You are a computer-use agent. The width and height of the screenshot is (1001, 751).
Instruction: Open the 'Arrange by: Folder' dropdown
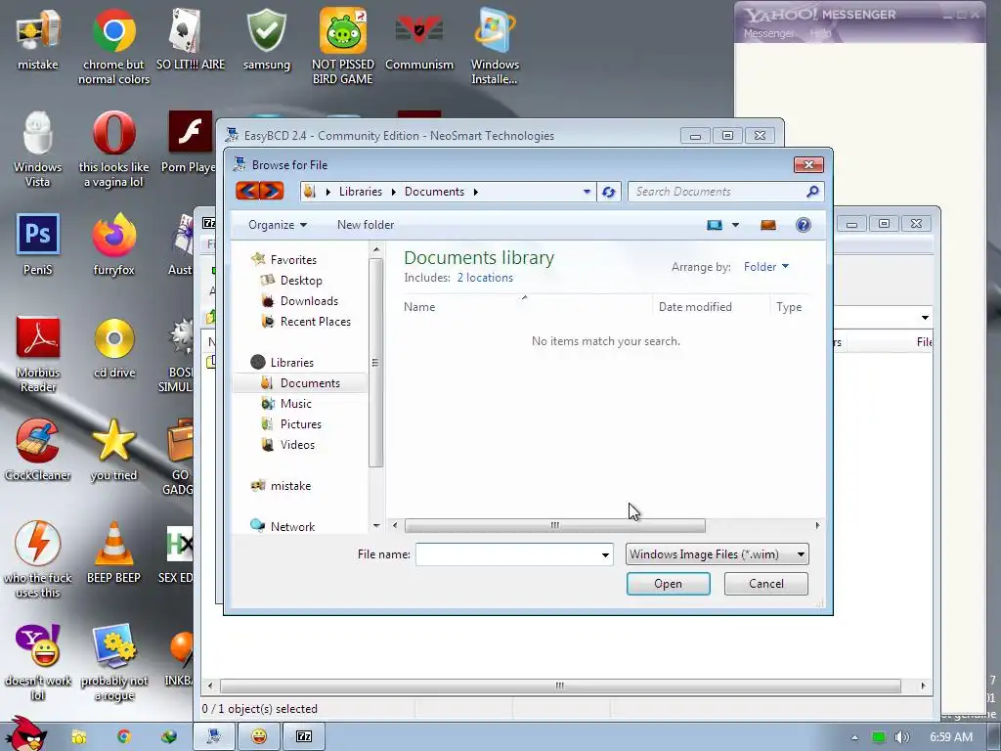pos(766,267)
